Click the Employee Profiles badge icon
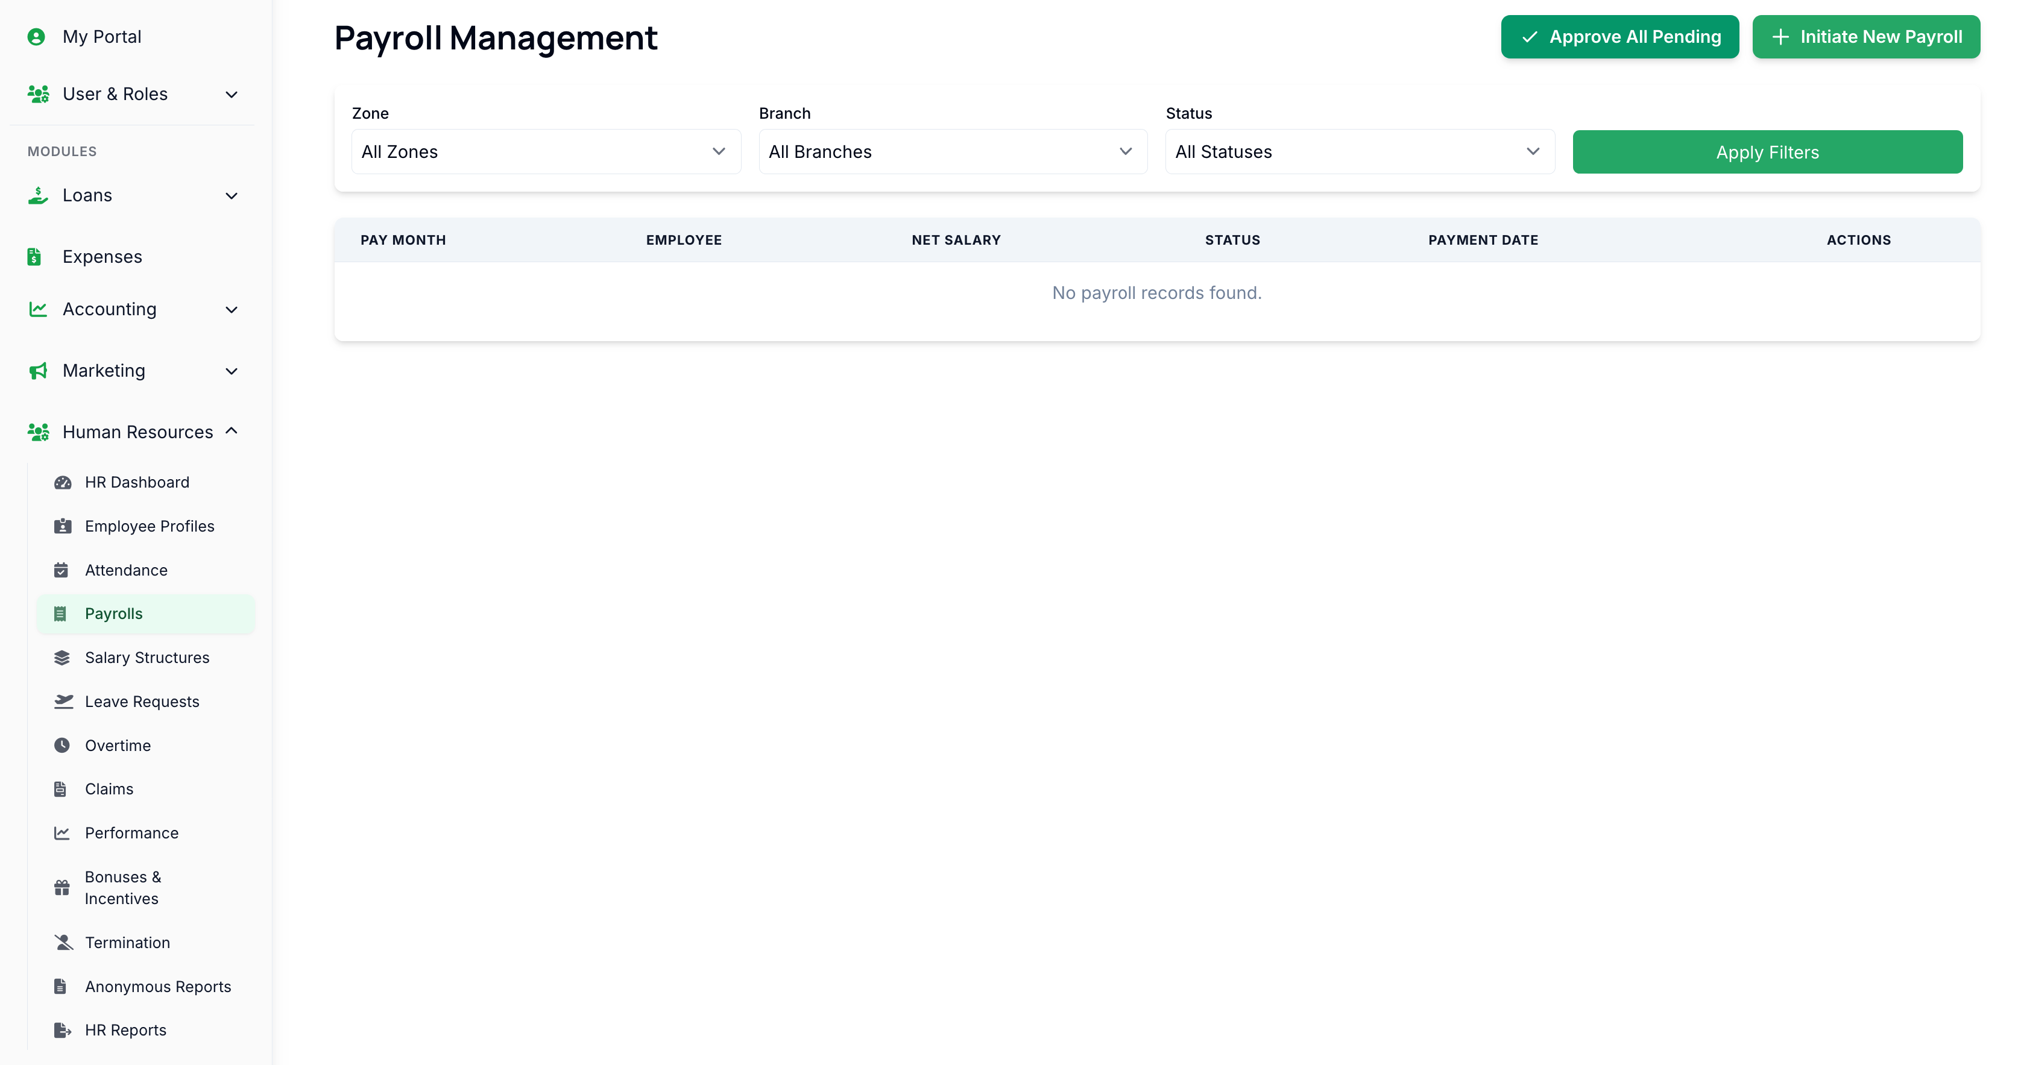This screenshot has width=2018, height=1065. tap(63, 526)
